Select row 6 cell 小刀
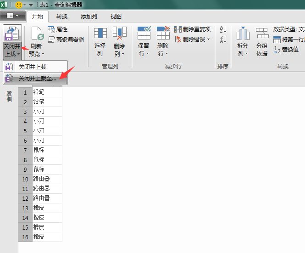Viewport: 305px width, 253px height. pyautogui.click(x=47, y=141)
